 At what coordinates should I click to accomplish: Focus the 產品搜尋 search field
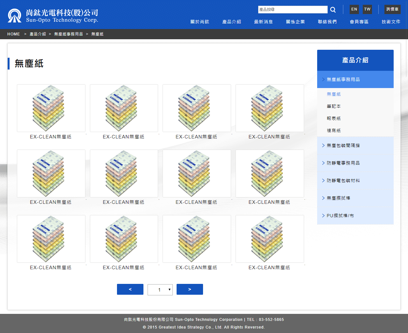coord(293,10)
